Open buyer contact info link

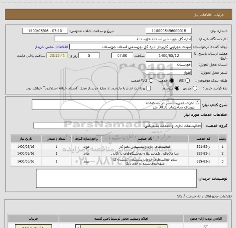[x=52, y=47]
